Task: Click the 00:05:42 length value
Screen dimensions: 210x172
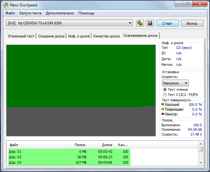Action: 105,152
